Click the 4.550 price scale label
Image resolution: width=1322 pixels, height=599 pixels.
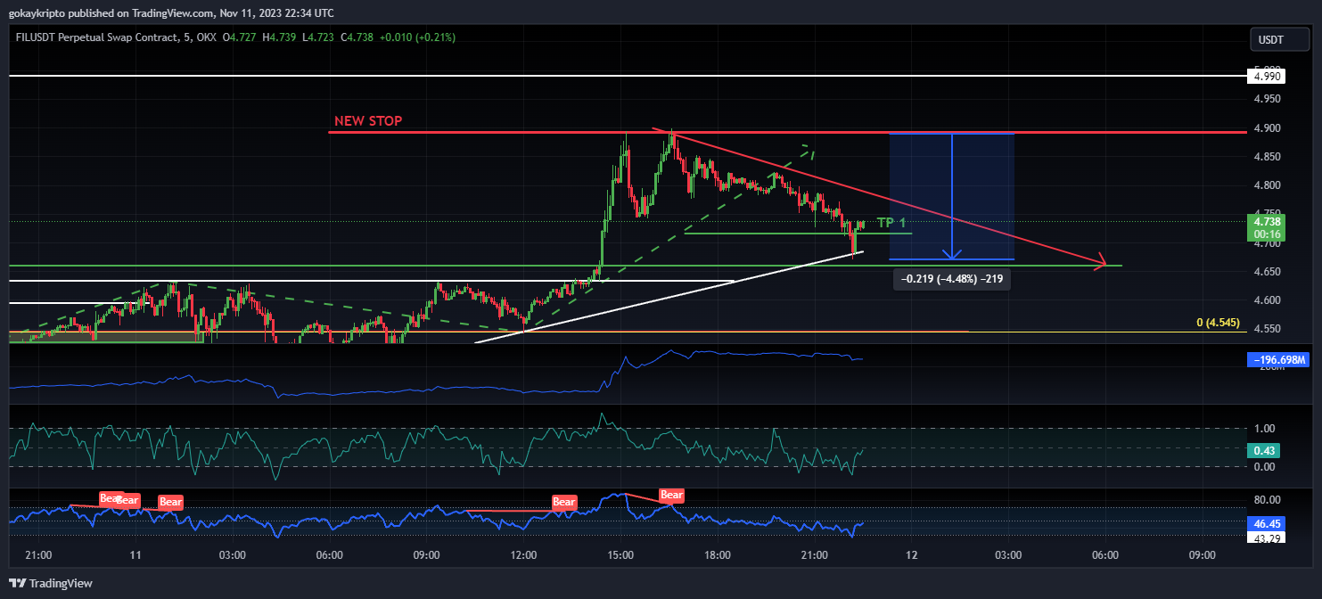click(1267, 329)
